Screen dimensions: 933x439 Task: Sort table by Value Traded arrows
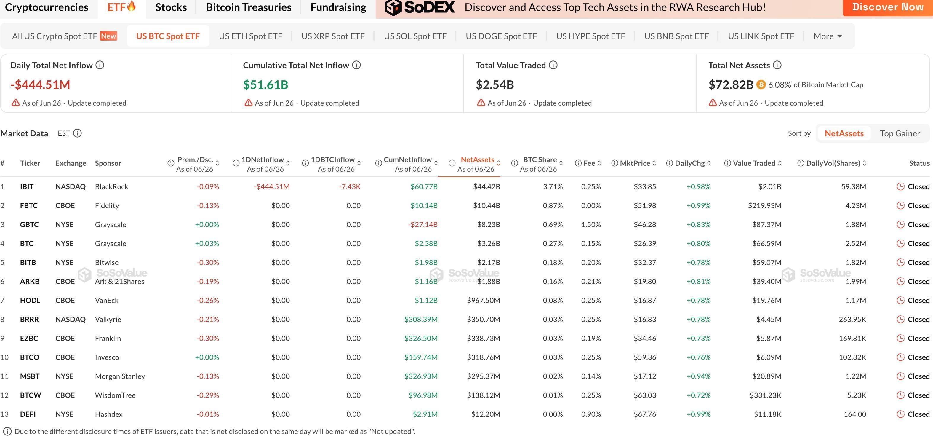point(780,163)
